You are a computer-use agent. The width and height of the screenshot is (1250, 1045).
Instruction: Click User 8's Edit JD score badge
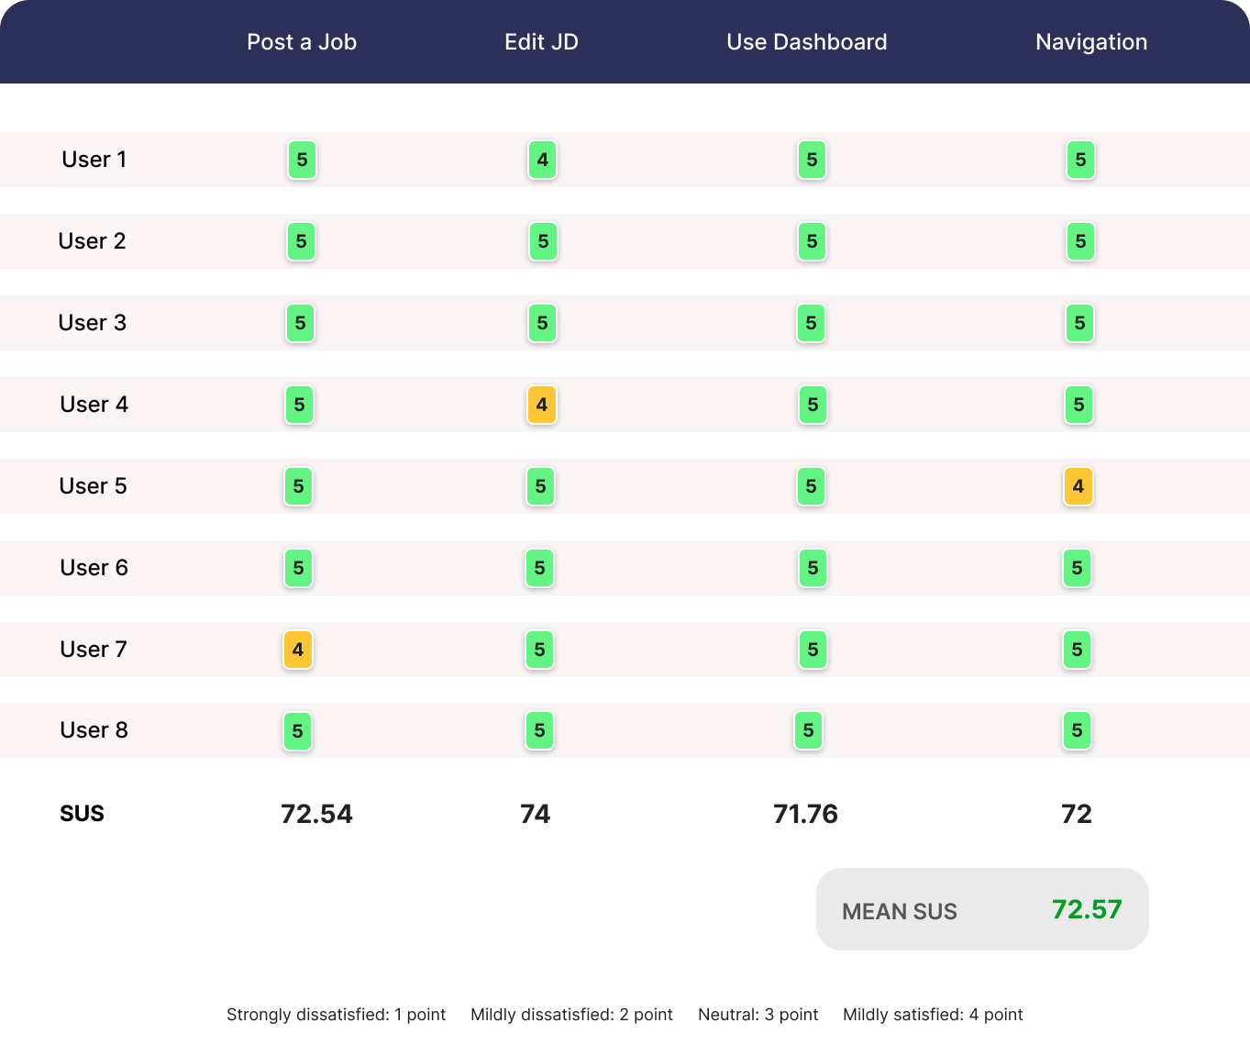(539, 730)
